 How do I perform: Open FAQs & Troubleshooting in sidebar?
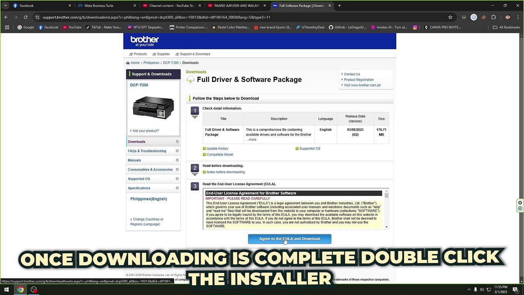tap(153, 151)
